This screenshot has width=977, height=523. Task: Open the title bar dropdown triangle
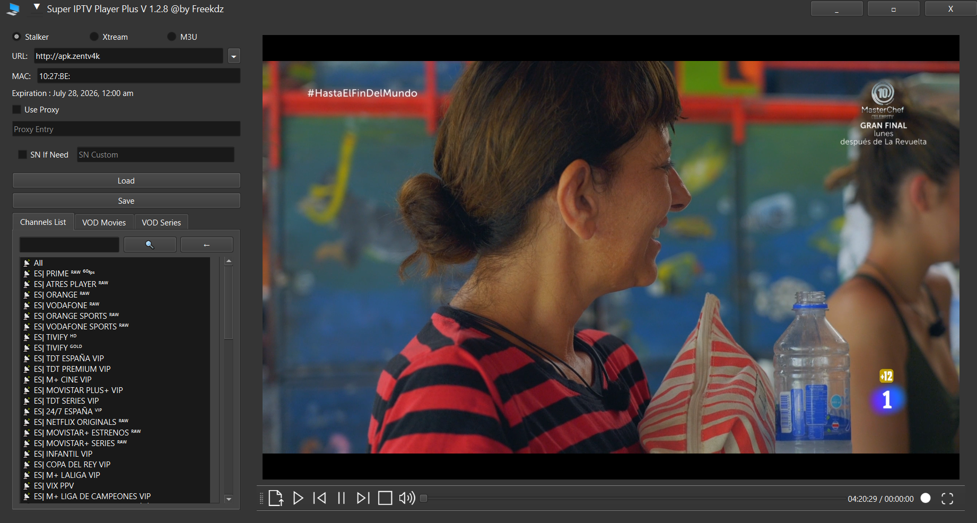pos(37,7)
